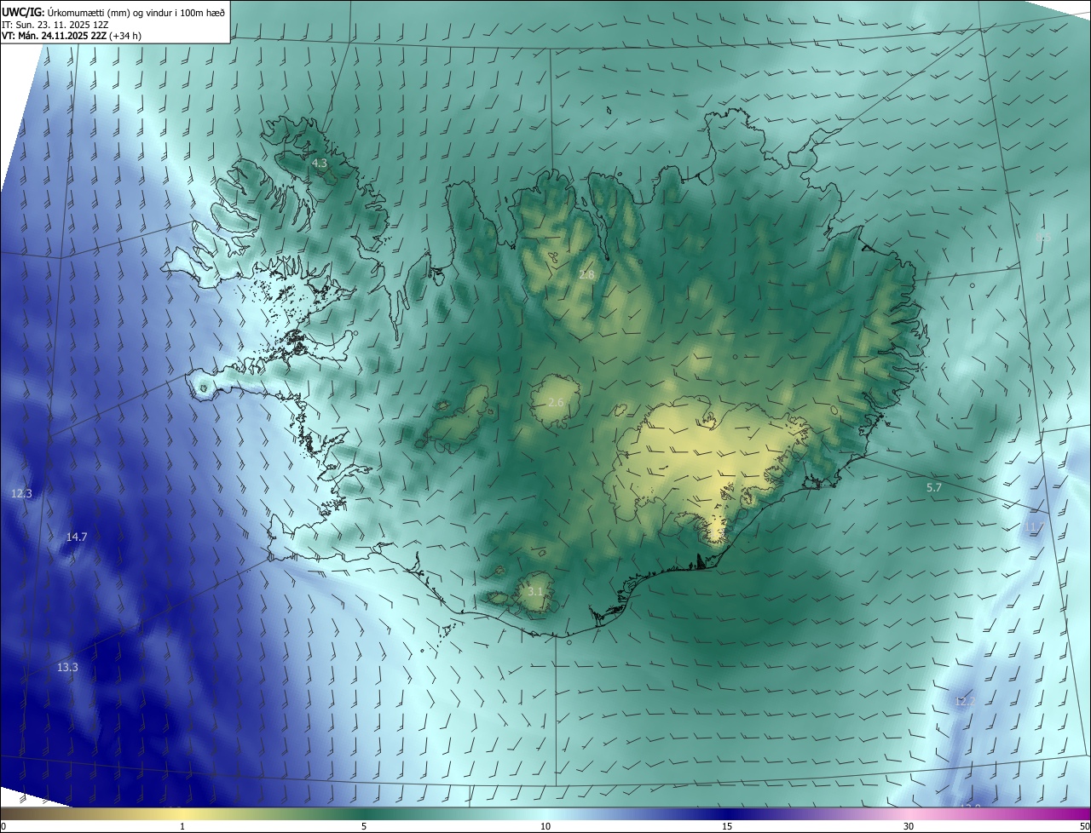Click the "5" tick on the color scale
The image size is (1091, 833).
[364, 826]
